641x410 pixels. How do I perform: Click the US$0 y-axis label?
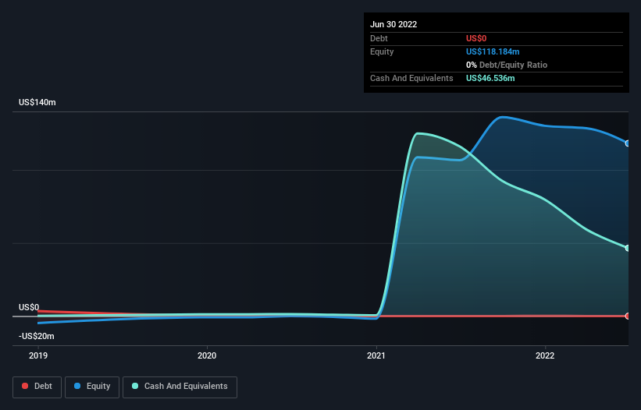coord(29,307)
